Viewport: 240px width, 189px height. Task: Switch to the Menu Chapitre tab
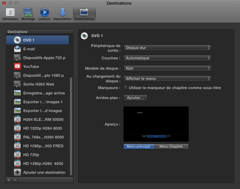click(171, 146)
